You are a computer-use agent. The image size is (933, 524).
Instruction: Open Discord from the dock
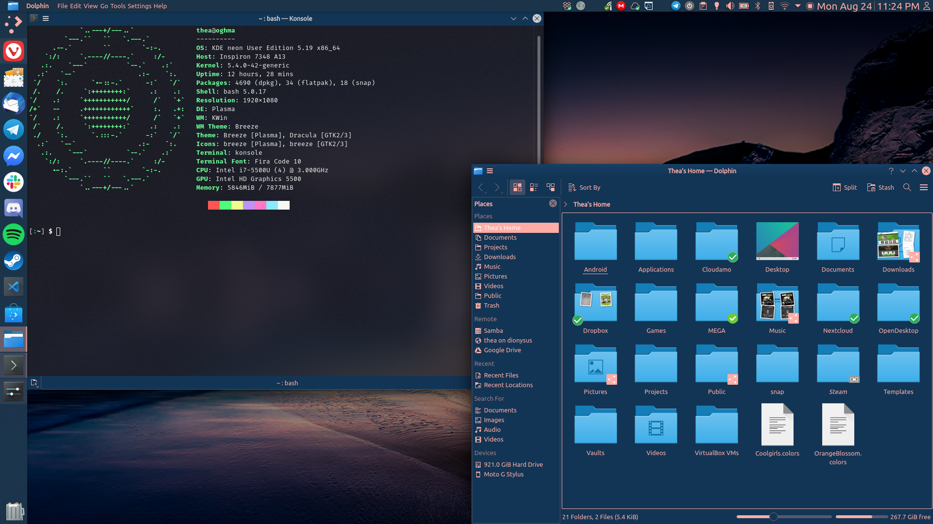point(14,208)
